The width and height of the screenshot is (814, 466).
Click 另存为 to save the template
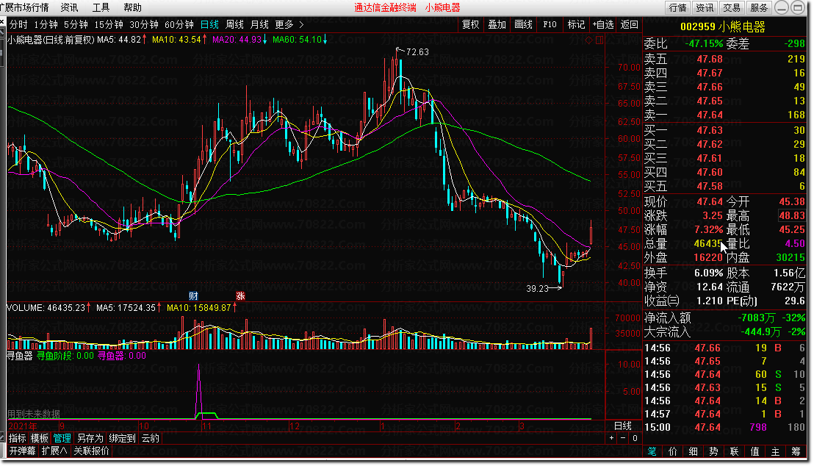point(90,438)
